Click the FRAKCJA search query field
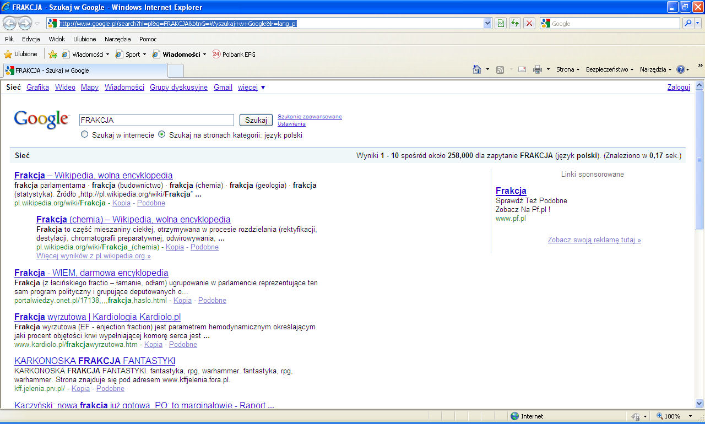The width and height of the screenshot is (705, 424). pyautogui.click(x=157, y=120)
